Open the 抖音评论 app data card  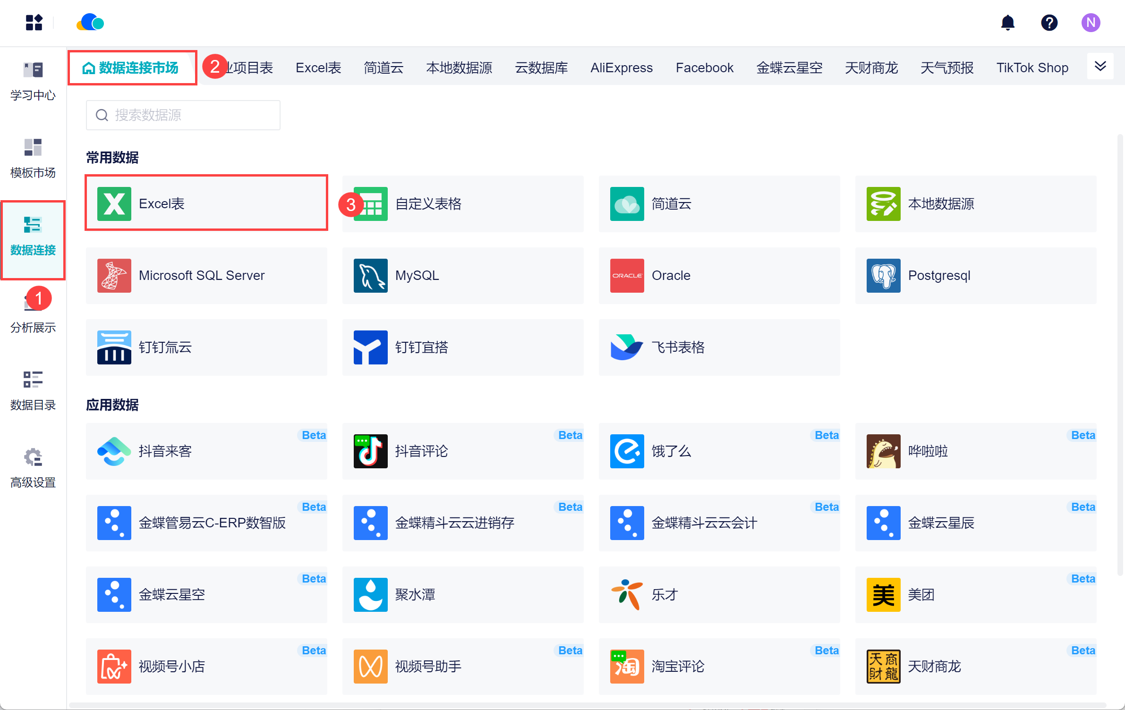click(463, 451)
